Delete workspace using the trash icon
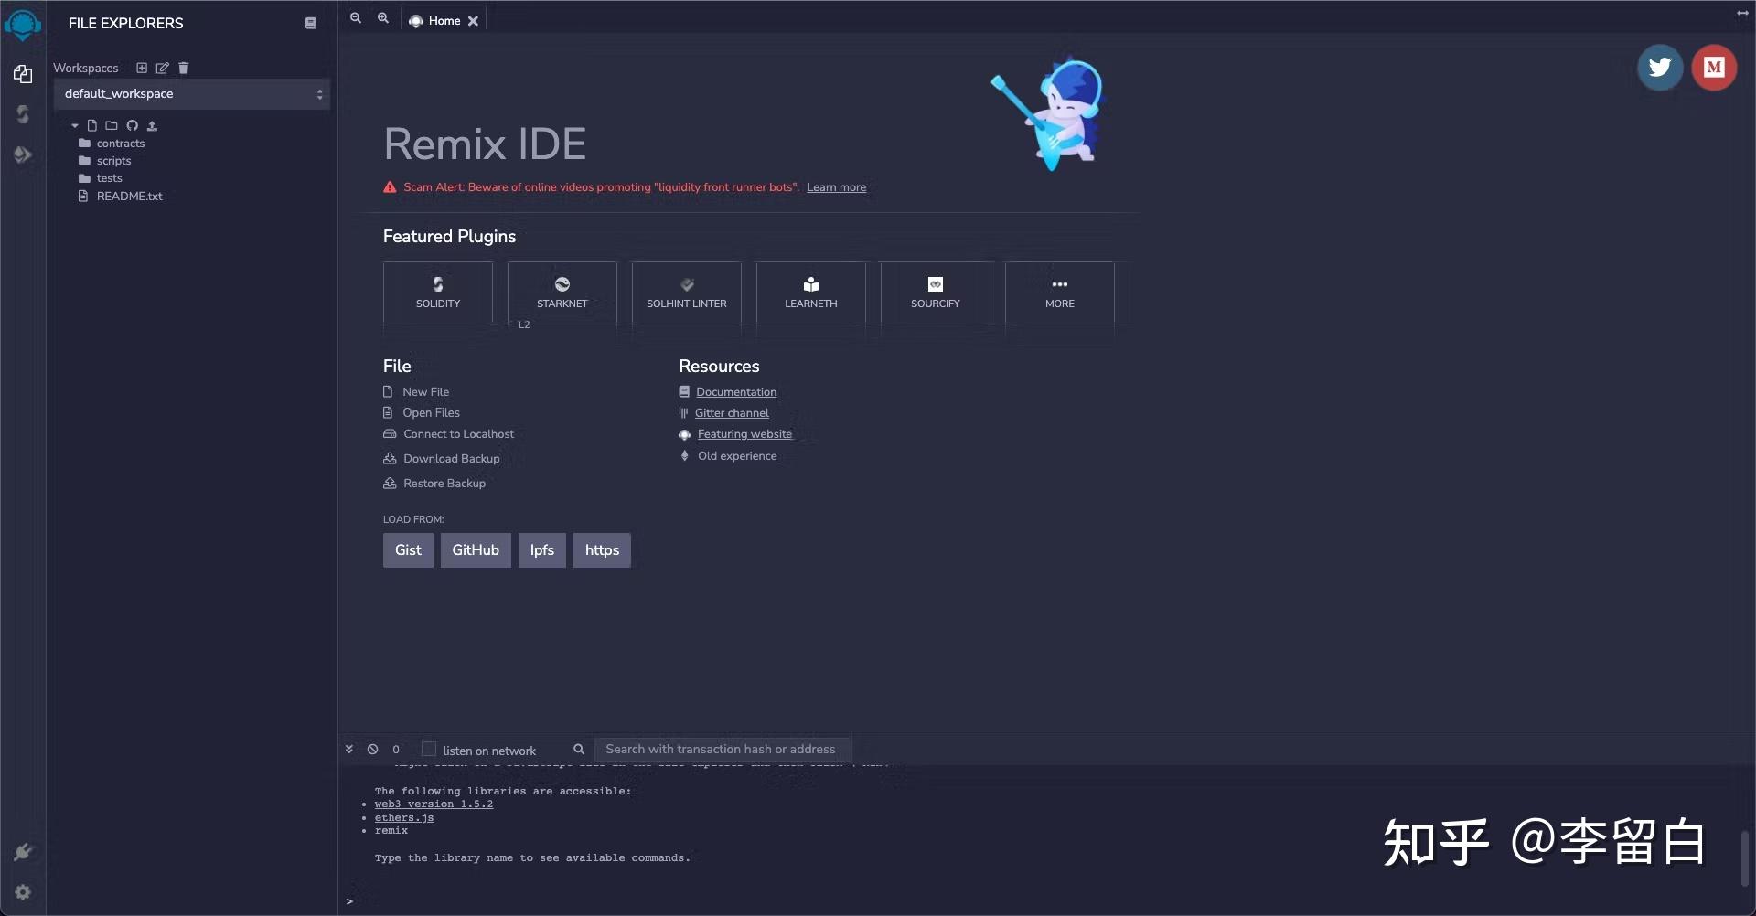Viewport: 1756px width, 916px height. pyautogui.click(x=184, y=68)
